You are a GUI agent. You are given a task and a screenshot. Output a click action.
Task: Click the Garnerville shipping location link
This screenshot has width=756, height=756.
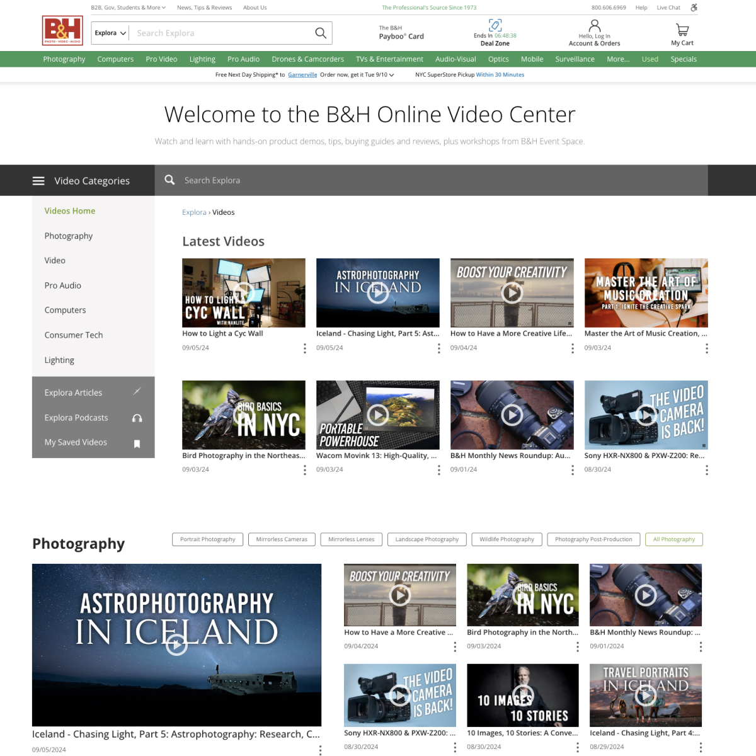(x=302, y=75)
